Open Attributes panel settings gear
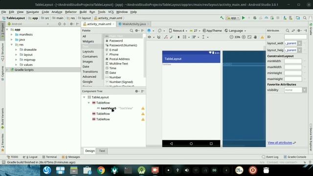313x176 pixels. pos(299,30)
